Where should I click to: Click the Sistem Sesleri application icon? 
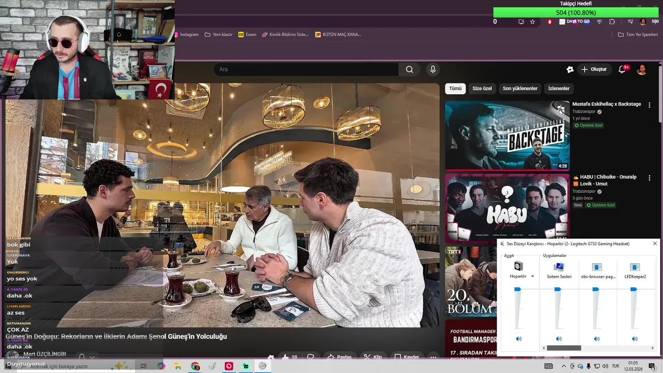[x=559, y=267]
